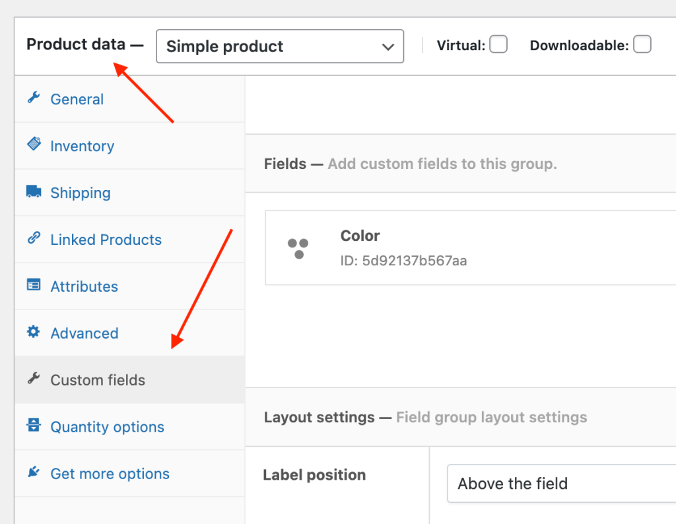The height and width of the screenshot is (524, 676).
Task: Click the Linked Products chain icon
Action: click(x=35, y=240)
